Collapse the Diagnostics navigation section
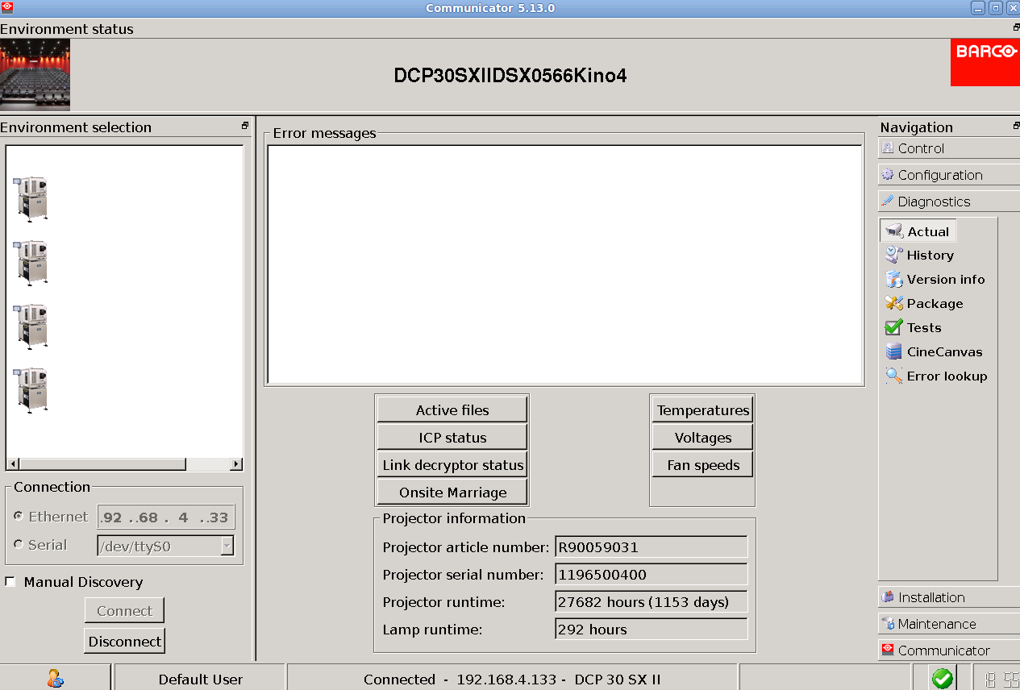Screen dimensions: 1020x690 tap(949, 202)
